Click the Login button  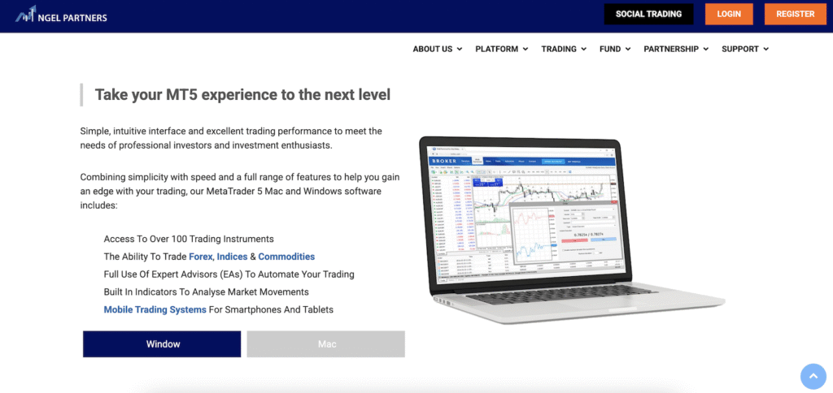coord(729,15)
